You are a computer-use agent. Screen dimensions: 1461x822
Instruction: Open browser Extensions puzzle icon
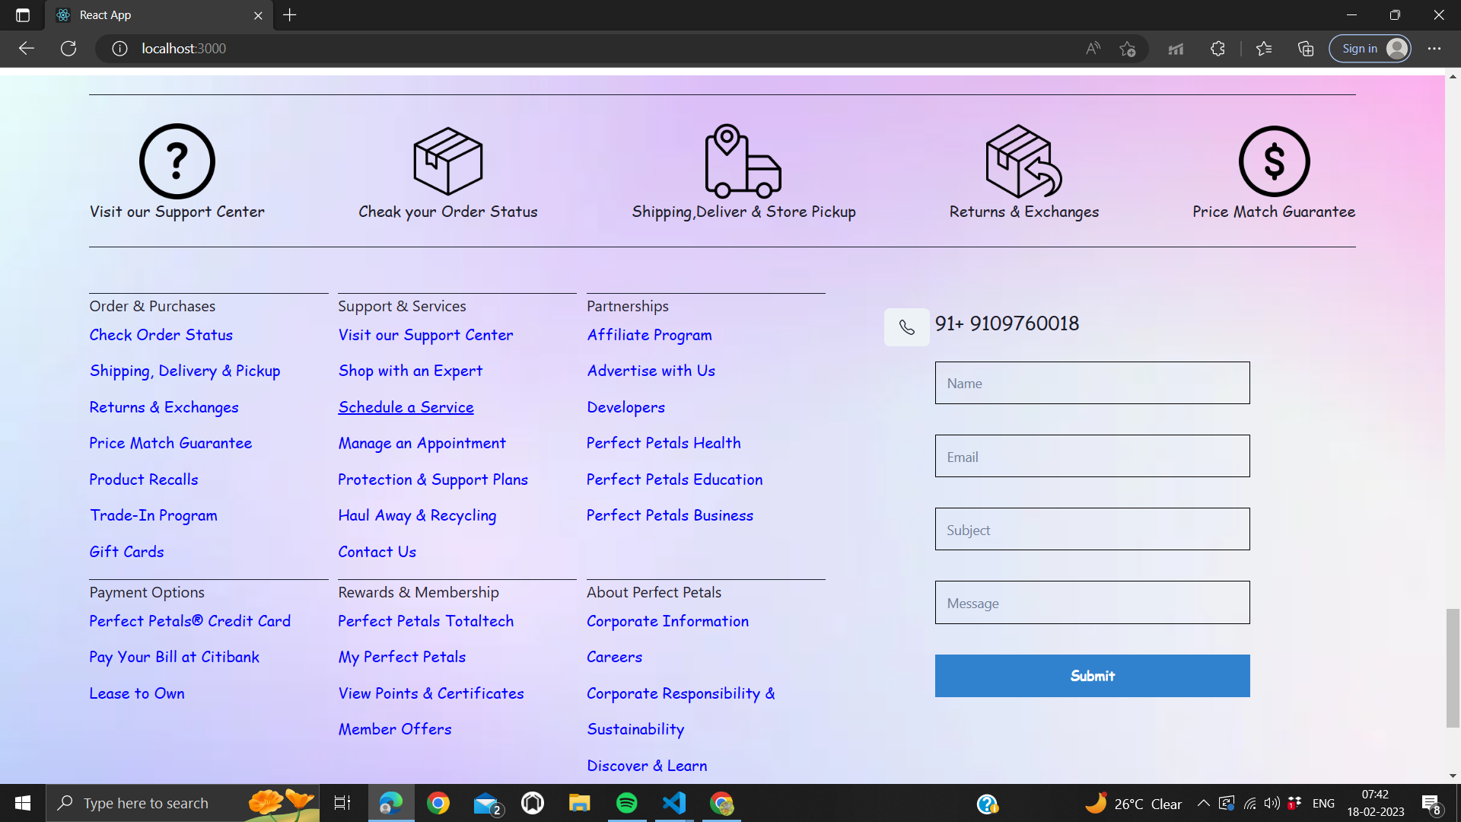point(1217,49)
